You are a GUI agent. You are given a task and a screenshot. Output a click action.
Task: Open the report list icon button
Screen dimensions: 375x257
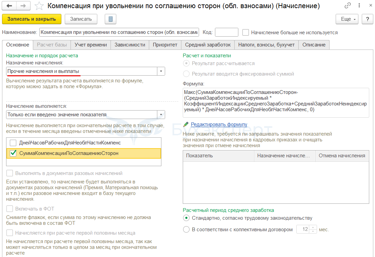[111, 19]
